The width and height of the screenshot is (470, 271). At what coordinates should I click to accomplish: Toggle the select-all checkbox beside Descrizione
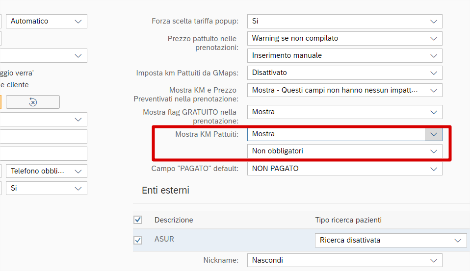(x=138, y=220)
